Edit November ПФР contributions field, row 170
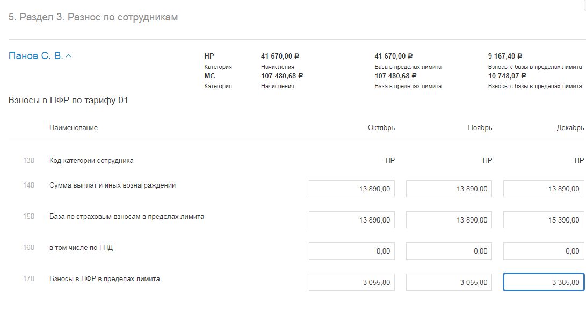 [x=449, y=282]
